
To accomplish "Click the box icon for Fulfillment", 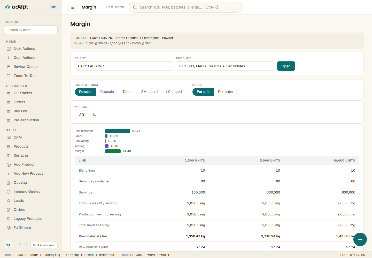I will point(9,228).
